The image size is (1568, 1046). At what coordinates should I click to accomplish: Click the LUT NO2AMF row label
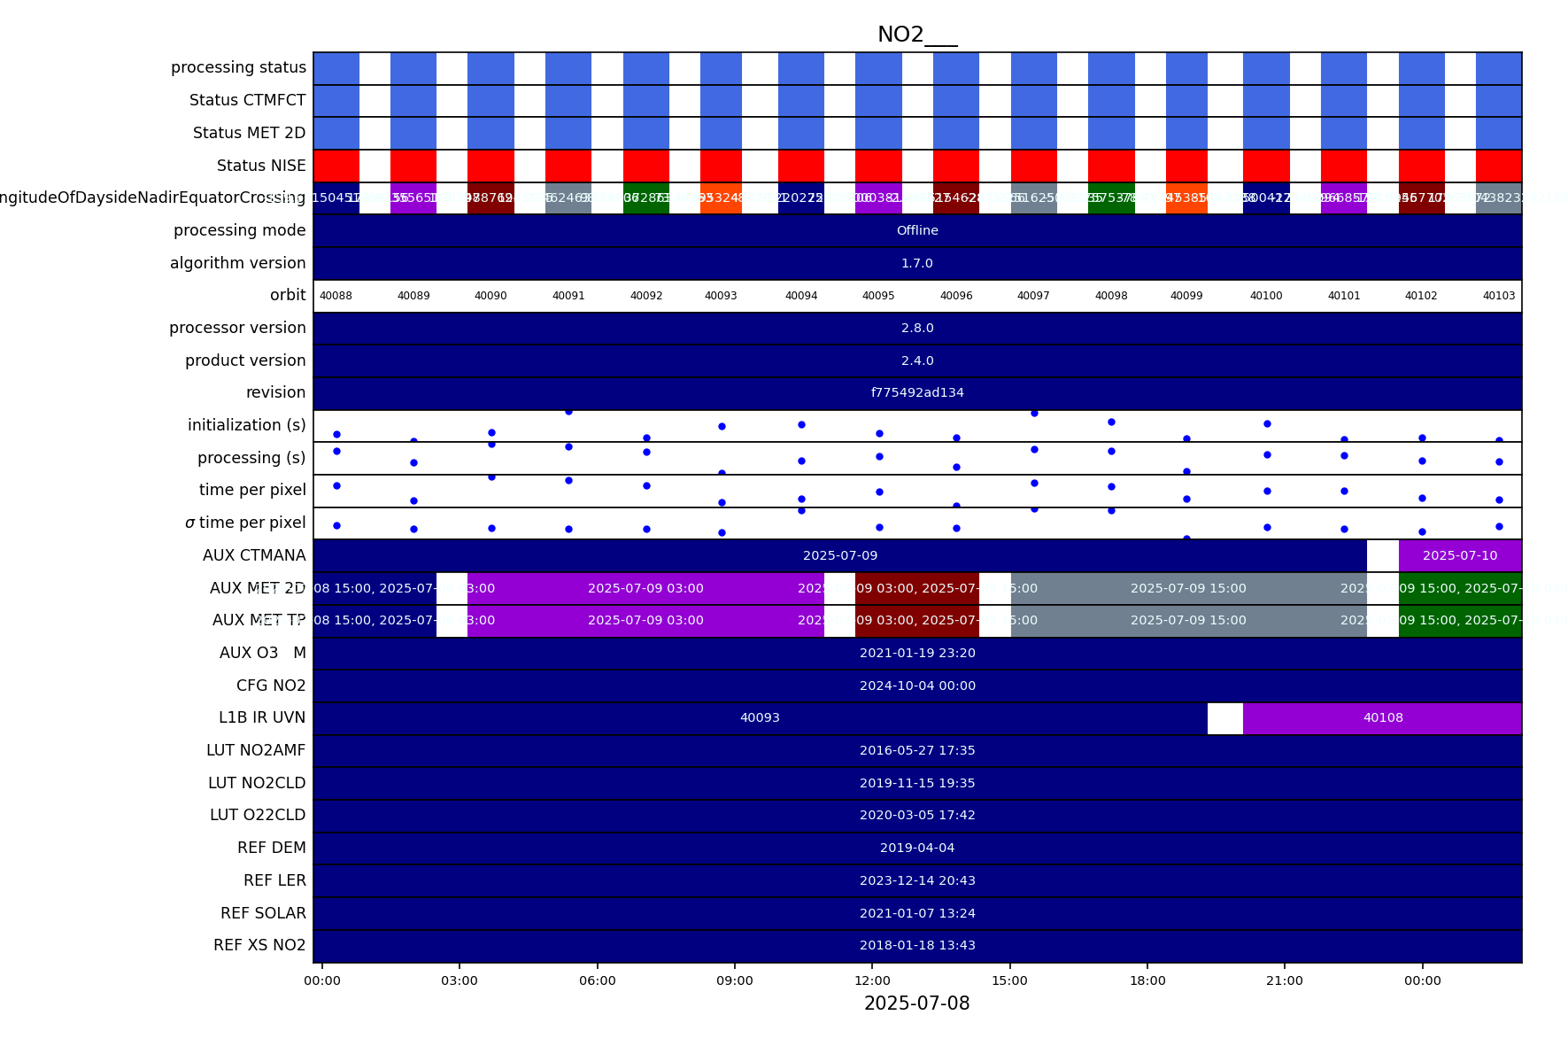point(256,751)
